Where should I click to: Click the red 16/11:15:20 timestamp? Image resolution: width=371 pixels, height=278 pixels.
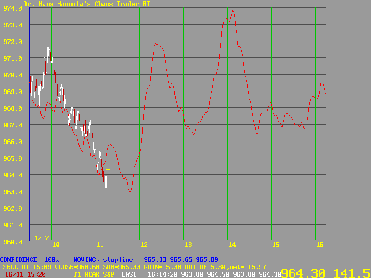pos(26,275)
